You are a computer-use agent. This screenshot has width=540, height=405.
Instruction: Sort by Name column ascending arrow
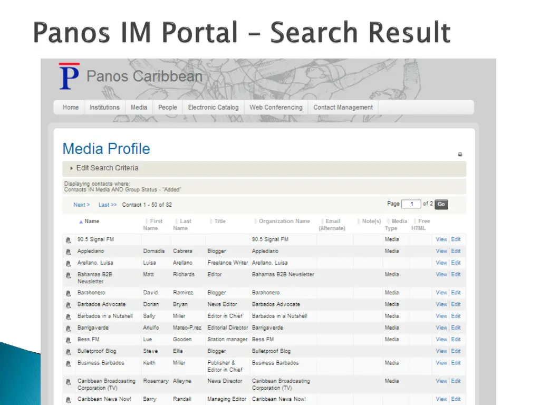pos(81,222)
